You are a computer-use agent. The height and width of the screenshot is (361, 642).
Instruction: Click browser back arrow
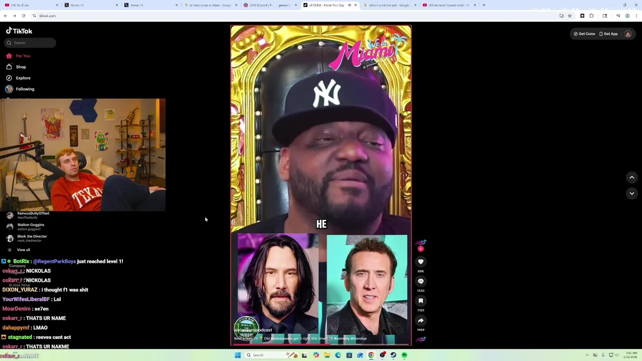click(6, 16)
